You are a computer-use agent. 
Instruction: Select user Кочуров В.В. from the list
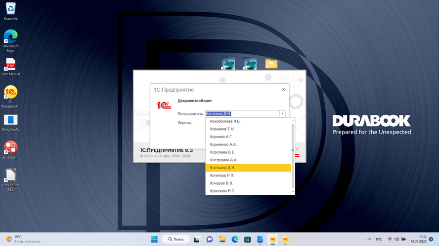click(248, 183)
